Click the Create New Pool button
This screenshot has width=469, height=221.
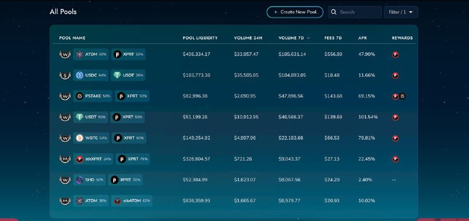click(x=295, y=12)
